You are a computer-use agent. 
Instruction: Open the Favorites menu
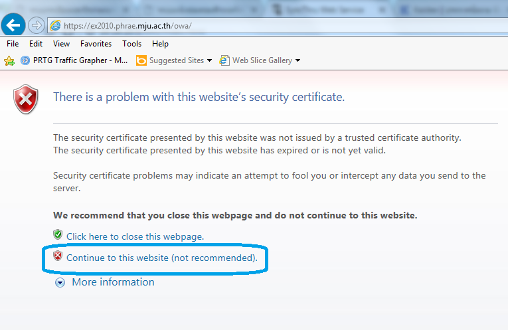click(96, 44)
